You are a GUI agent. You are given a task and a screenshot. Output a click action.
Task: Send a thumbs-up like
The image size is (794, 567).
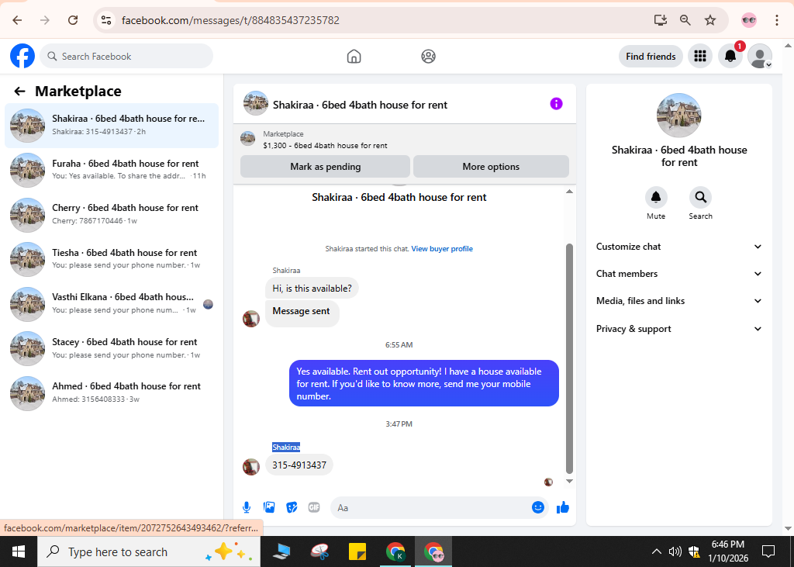coord(563,507)
